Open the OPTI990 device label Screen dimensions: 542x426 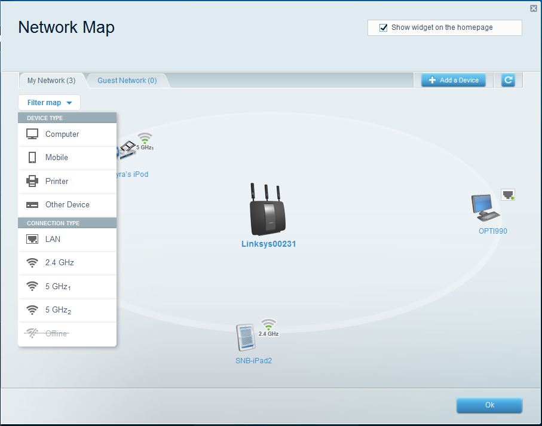click(x=492, y=231)
